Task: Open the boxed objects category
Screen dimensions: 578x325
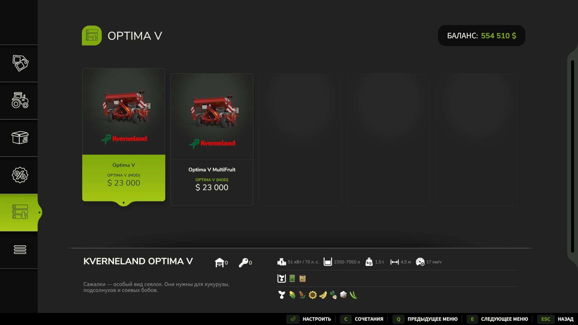Action: click(20, 138)
